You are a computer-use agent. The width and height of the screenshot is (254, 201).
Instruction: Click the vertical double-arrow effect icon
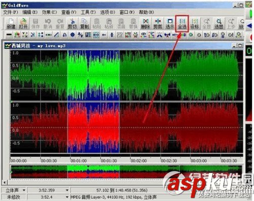[112, 35]
